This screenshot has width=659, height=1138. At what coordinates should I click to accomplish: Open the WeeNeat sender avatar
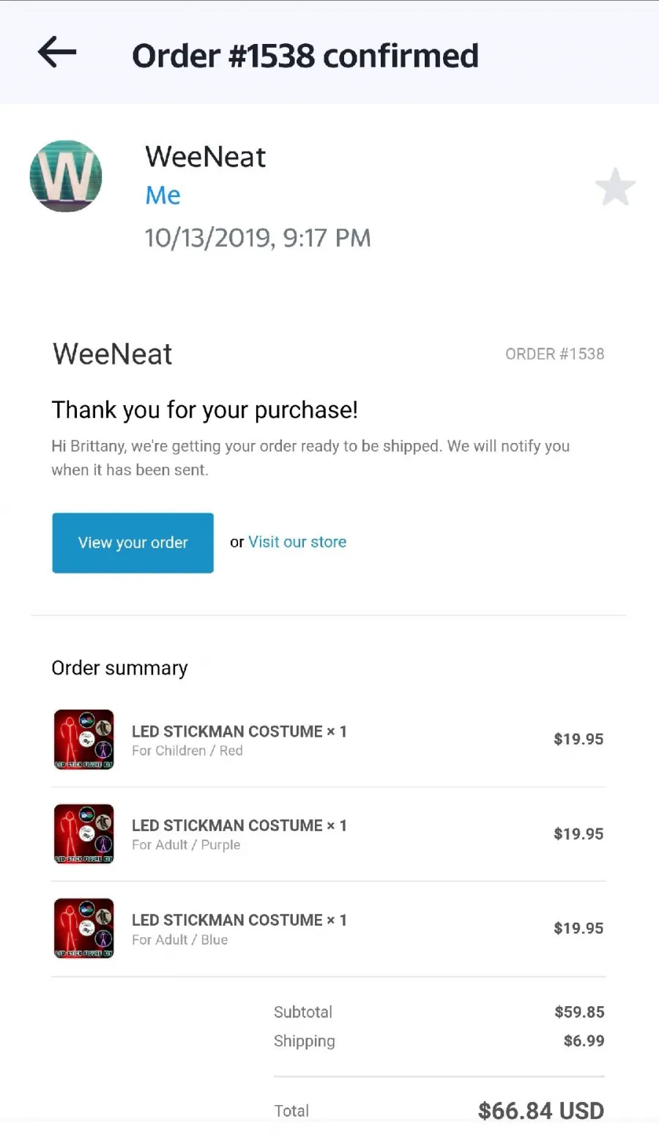click(66, 176)
